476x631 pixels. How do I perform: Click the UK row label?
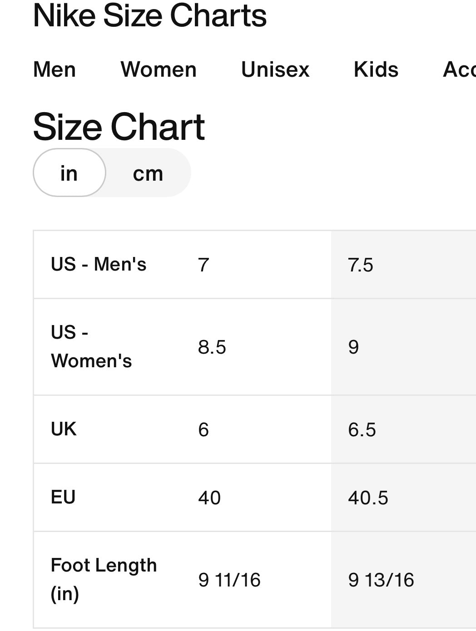click(64, 429)
